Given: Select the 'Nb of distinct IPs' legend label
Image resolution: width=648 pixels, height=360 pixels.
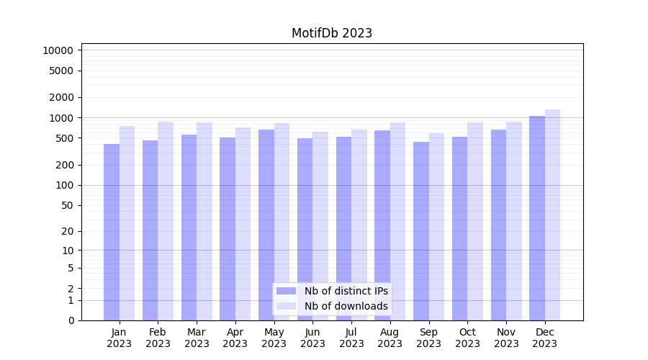Looking at the screenshot, I should [x=346, y=291].
